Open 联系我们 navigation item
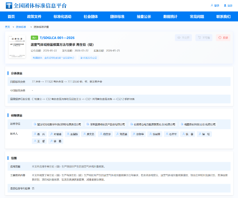This screenshot has height=198, width=238. tap(223, 17)
